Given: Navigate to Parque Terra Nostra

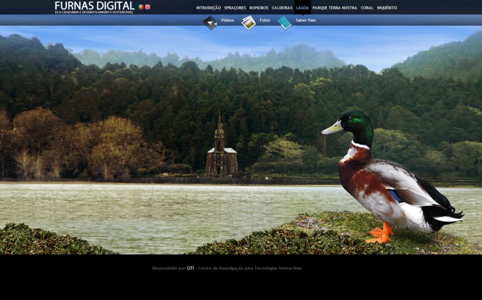Looking at the screenshot, I should point(335,8).
